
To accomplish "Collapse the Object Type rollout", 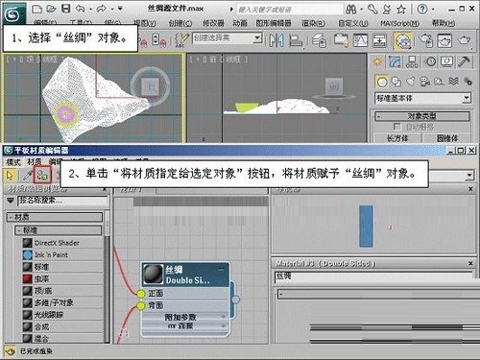I will click(x=422, y=116).
